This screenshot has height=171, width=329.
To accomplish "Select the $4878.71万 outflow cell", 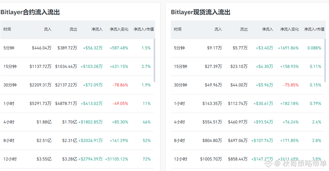I will pyautogui.click(x=66, y=103).
